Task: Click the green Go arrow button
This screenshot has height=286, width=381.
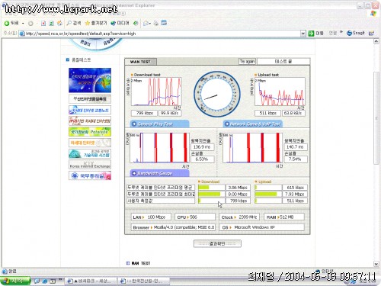Action: click(x=311, y=34)
